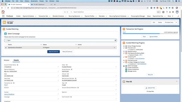The image size is (182, 102).
Task: Click the Select Campaign step icon
Action: pyautogui.click(x=5, y=34)
